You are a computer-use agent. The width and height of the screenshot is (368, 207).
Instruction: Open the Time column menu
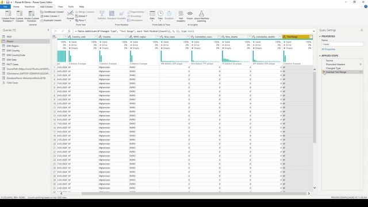point(160,16)
